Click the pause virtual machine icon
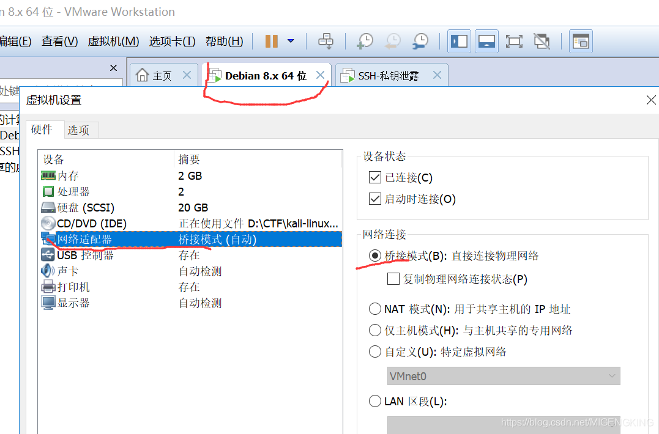Screen dimensions: 659x434 click(272, 41)
